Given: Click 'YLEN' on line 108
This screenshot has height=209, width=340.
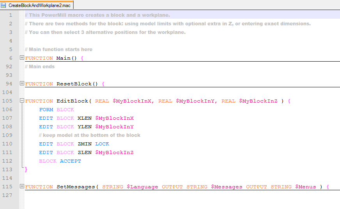Looking at the screenshot, I should point(85,127).
